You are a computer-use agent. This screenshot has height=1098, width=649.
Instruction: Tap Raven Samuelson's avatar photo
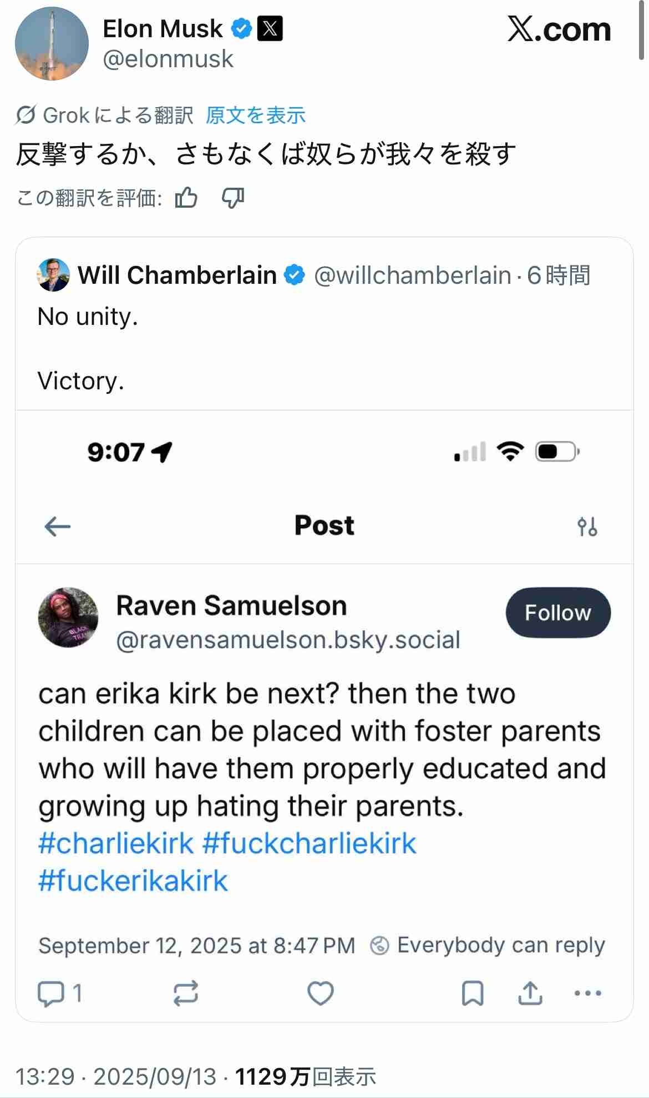tap(68, 617)
